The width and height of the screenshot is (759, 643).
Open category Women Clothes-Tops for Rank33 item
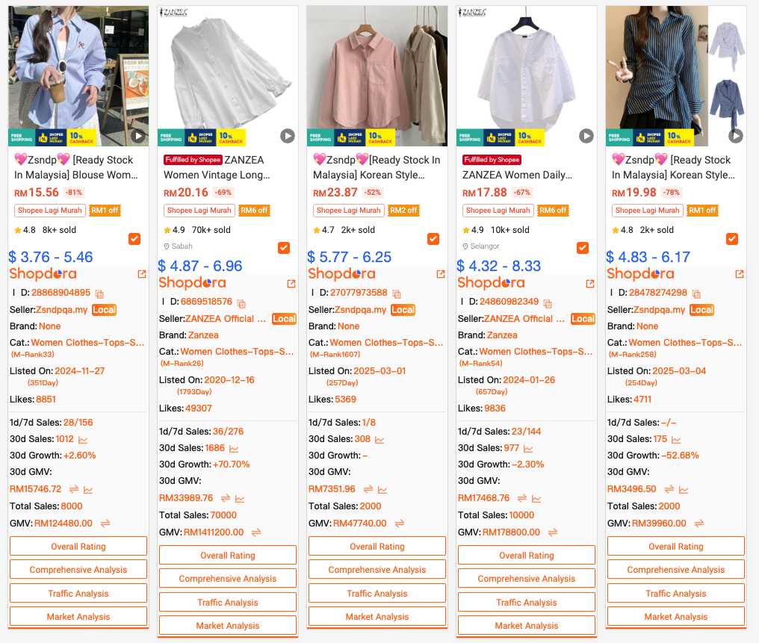[x=87, y=343]
